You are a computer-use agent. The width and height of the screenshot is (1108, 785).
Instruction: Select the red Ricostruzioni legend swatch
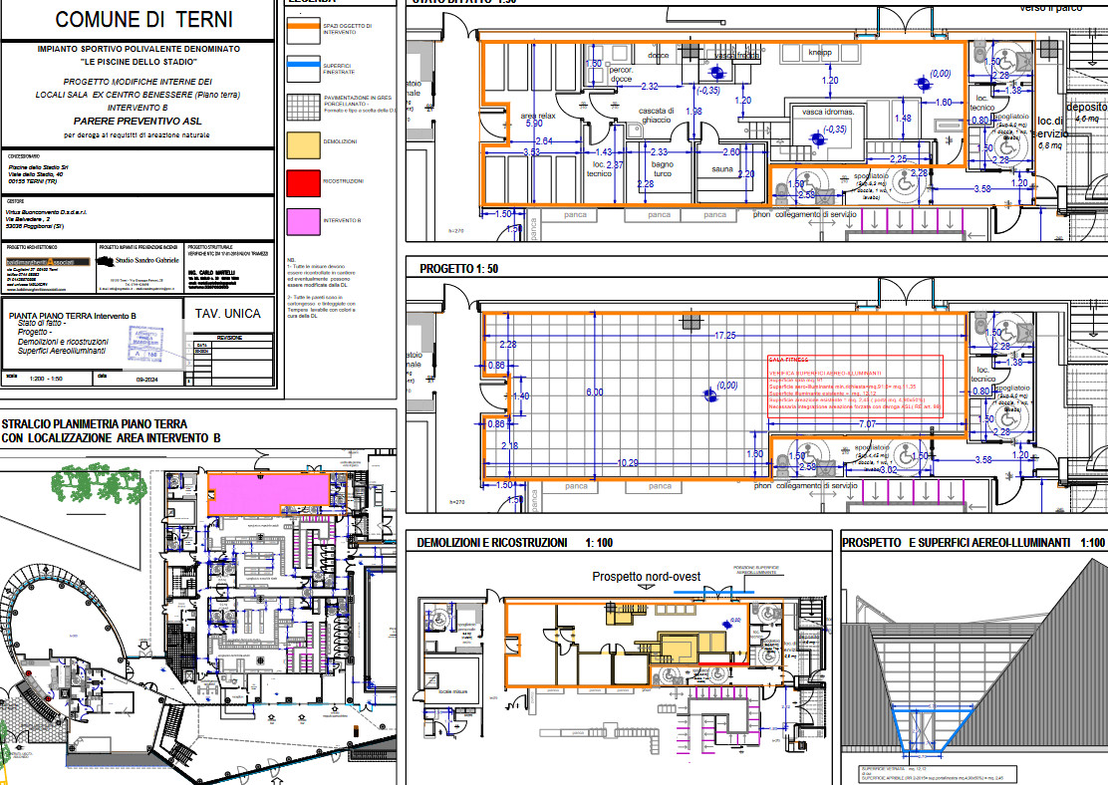click(303, 183)
